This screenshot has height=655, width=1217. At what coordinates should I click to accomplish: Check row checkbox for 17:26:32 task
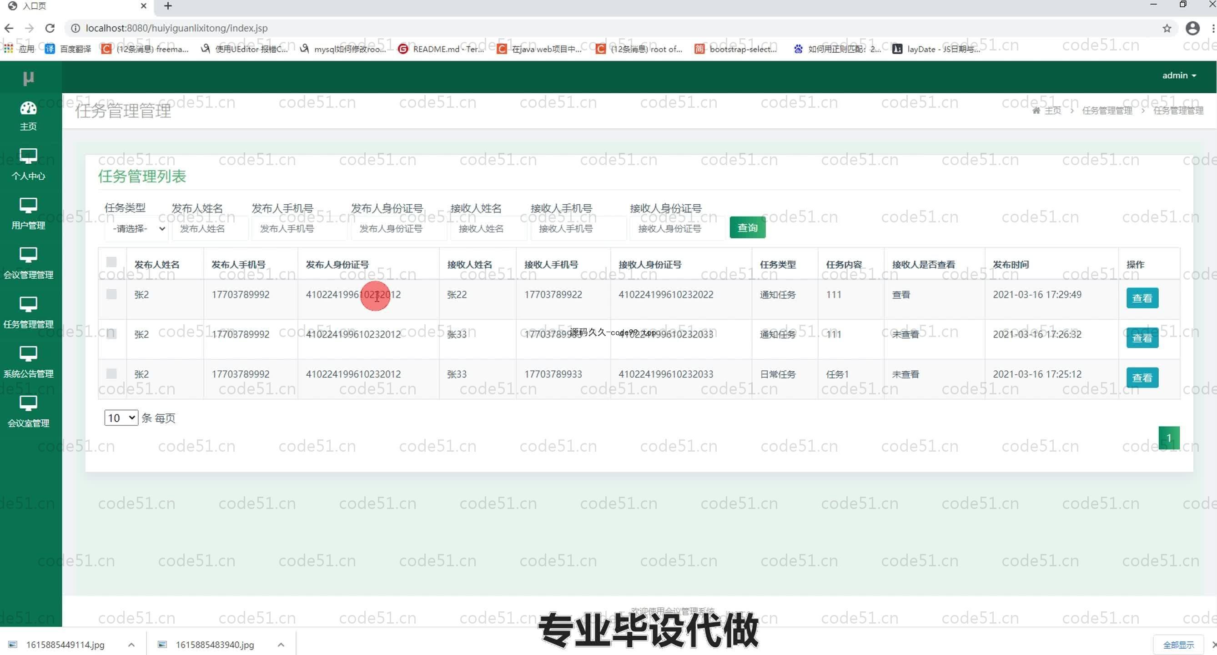click(111, 334)
